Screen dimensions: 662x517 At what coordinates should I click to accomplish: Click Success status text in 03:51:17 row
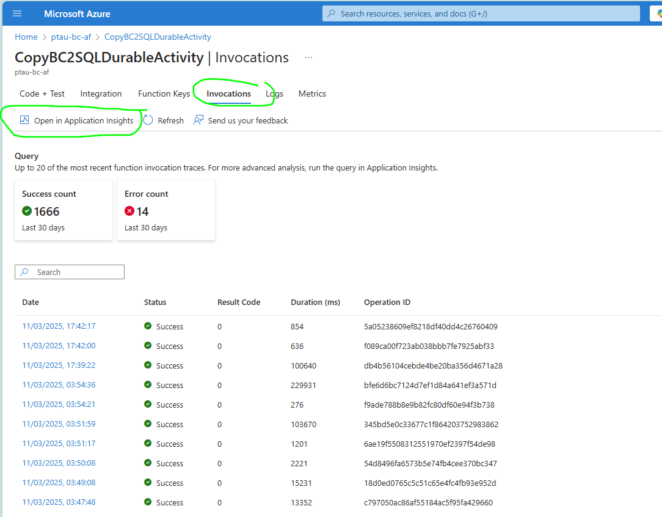170,444
